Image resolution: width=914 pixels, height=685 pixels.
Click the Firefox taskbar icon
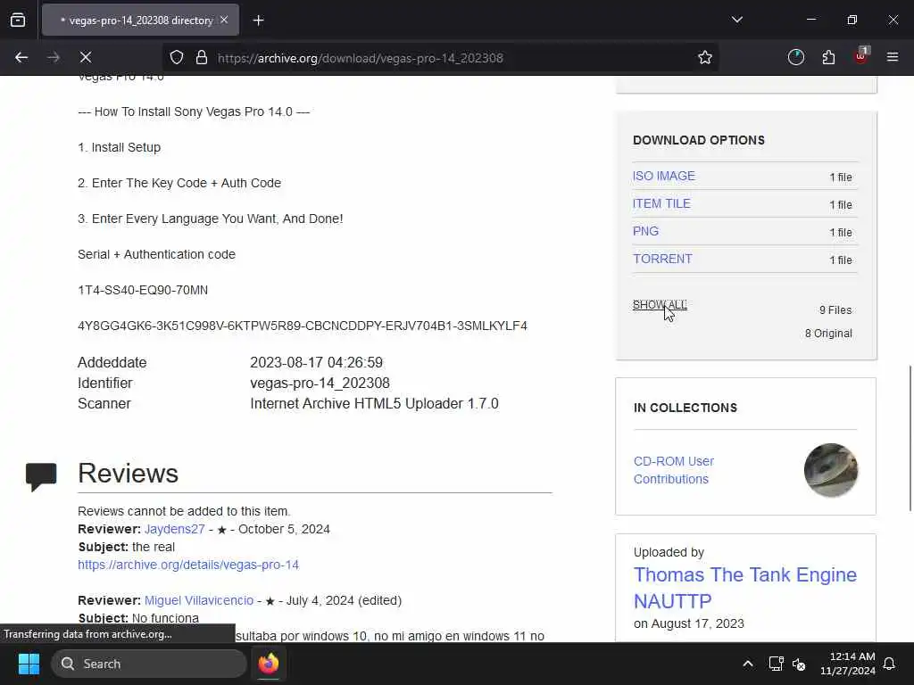[269, 664]
